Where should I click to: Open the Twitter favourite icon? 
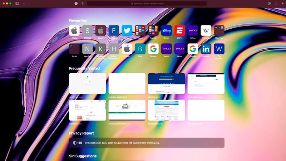[x=127, y=30]
